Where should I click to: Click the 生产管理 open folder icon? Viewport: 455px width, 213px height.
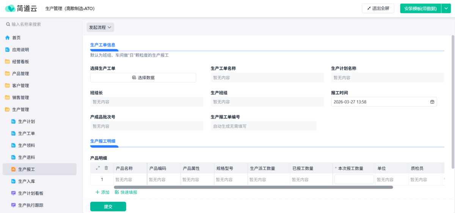pos(7,110)
